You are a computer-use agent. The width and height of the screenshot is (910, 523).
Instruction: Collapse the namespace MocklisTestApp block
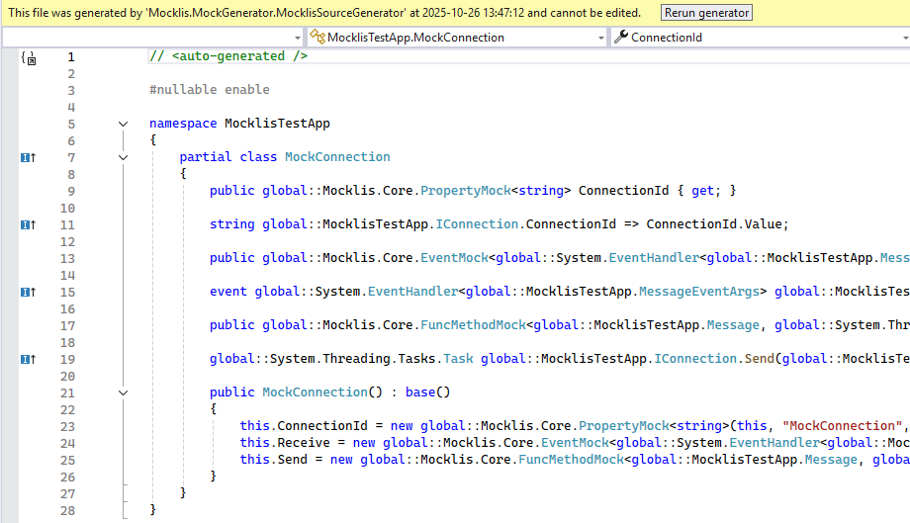123,124
